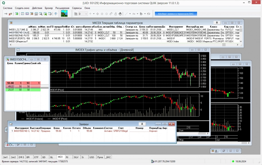This screenshot has height=165, width=262.
Task: Expand the line tool dropdown arrow
Action: (x=130, y=14)
